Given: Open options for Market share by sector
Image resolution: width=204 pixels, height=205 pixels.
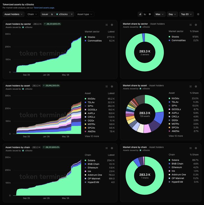Looking at the screenshot, I should [x=196, y=25].
